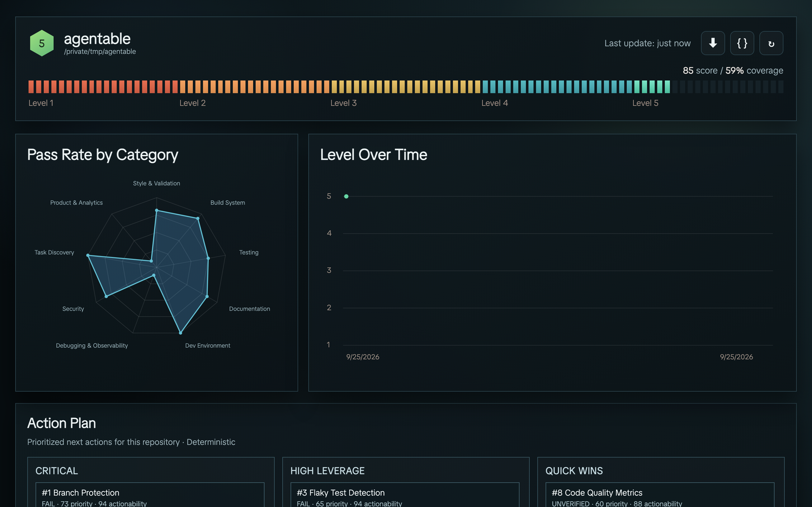Click the Task Discovery vertex on radar chart
The width and height of the screenshot is (812, 507).
(x=88, y=256)
